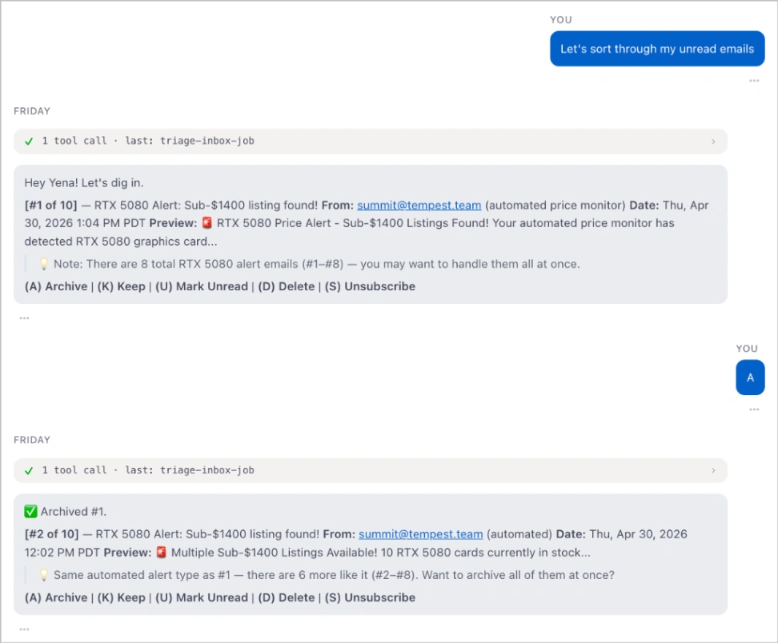The image size is (778, 643).
Task: Click 'Hey Yena! Let's dig in.' greeting
Action: click(84, 183)
